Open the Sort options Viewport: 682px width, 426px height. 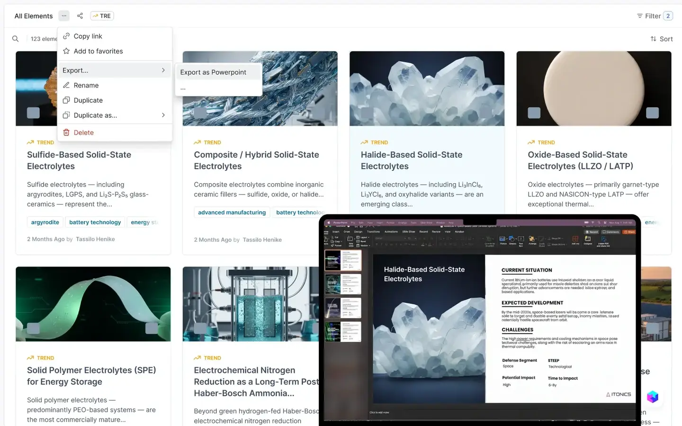click(662, 39)
